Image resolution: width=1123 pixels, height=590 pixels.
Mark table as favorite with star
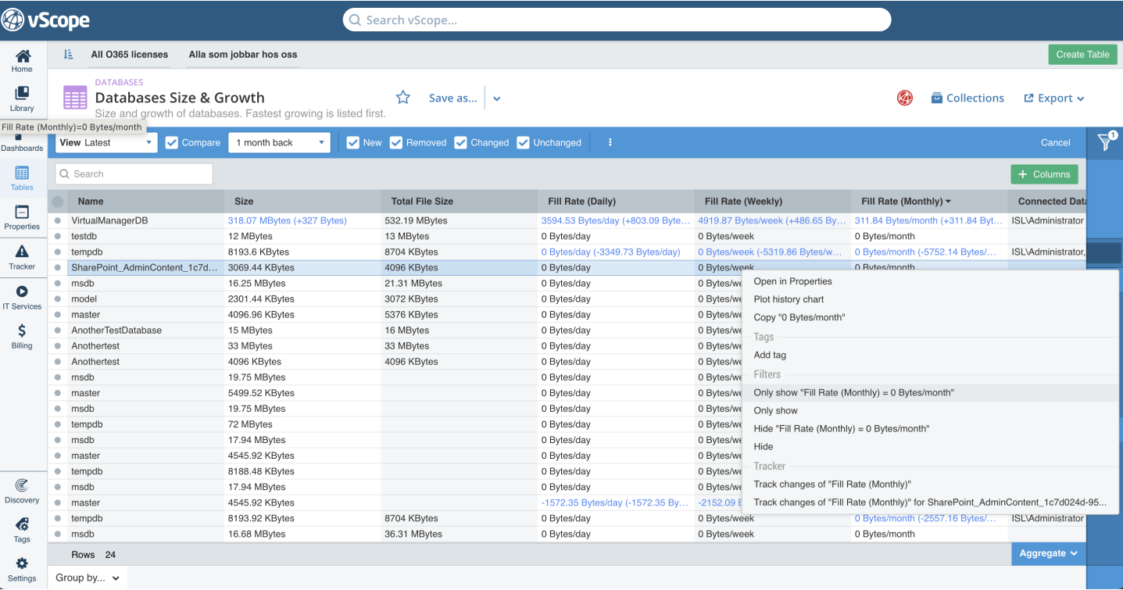[403, 98]
